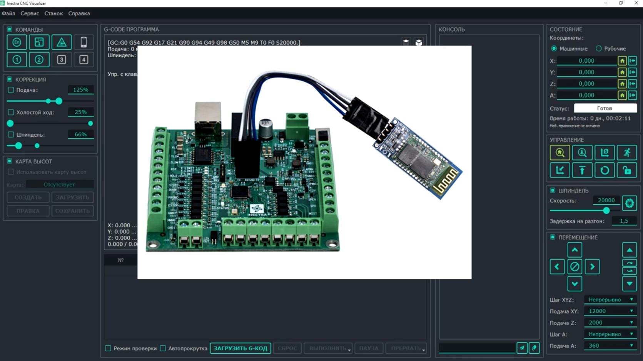Viewport: 643px width, 361px height.
Task: Adjust the Подача correction slider handle
Action: (58, 101)
